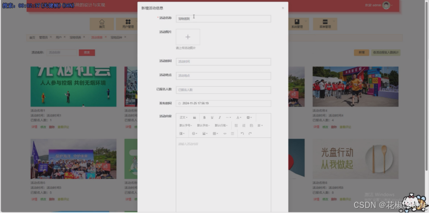Open the 光盘行动 activity thumbnail
The width and height of the screenshot is (429, 213).
(355, 159)
